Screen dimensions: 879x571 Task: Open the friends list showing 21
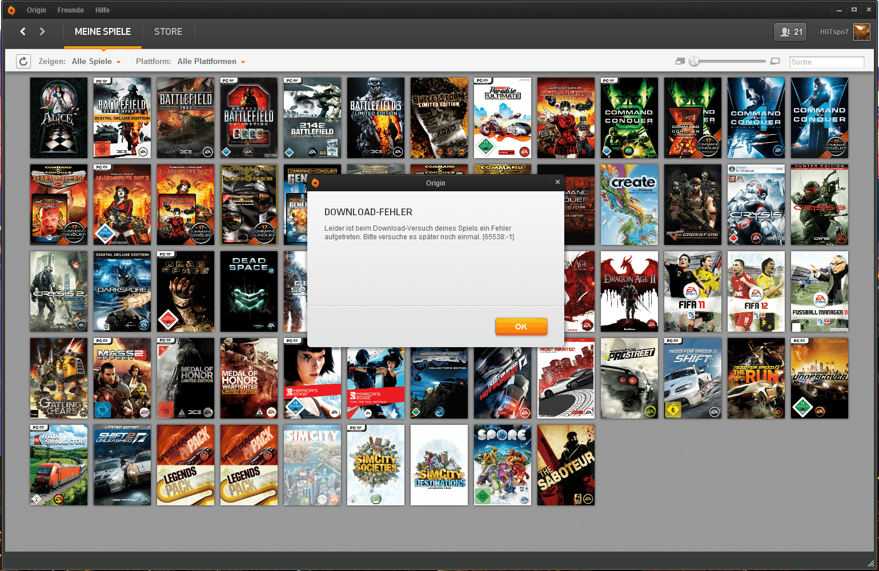point(790,32)
